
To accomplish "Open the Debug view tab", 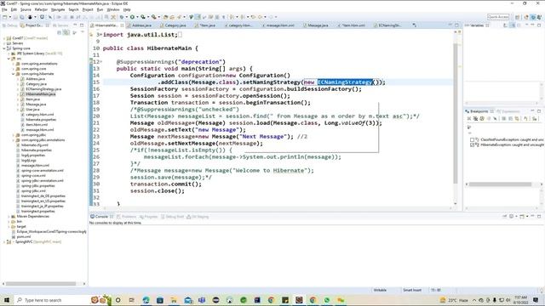I will click(9, 25).
